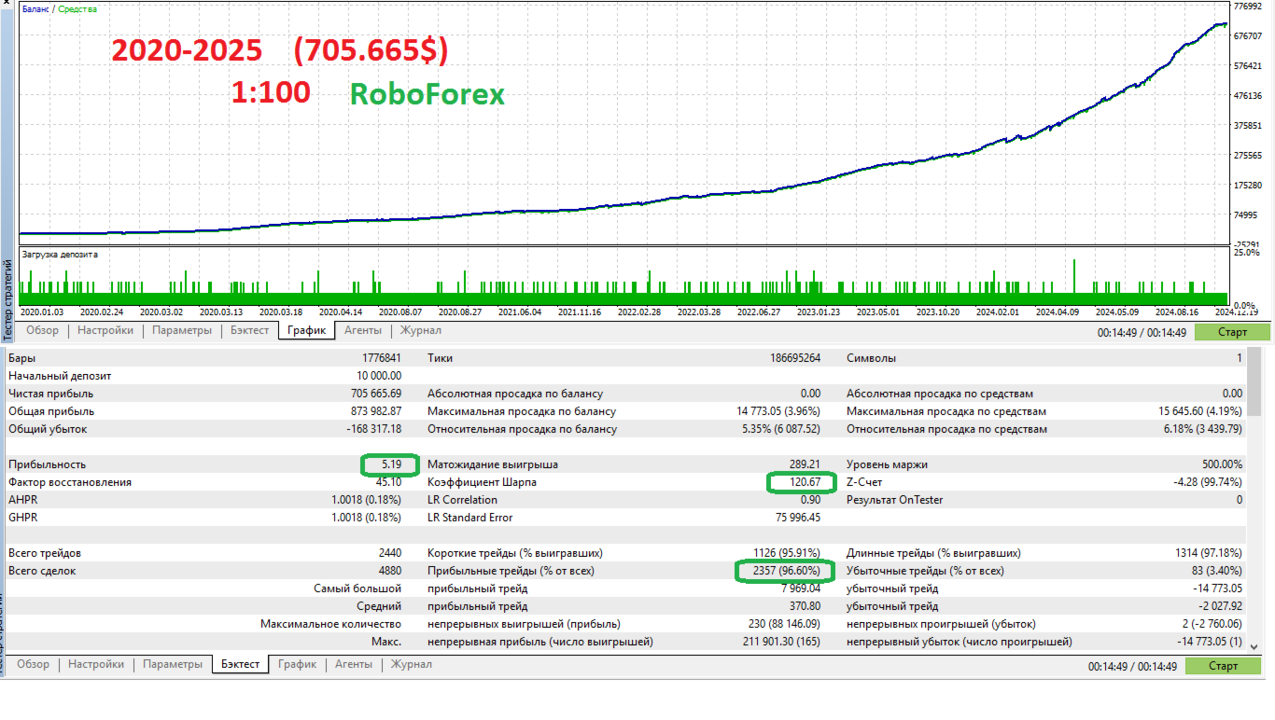1275x720 pixels.
Task: Click the Относительная просадка по балансу value 5.35% (6 087.52)
Action: pyautogui.click(x=780, y=429)
